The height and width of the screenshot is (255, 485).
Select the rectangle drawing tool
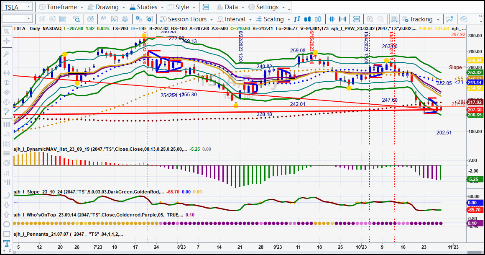click(6, 234)
